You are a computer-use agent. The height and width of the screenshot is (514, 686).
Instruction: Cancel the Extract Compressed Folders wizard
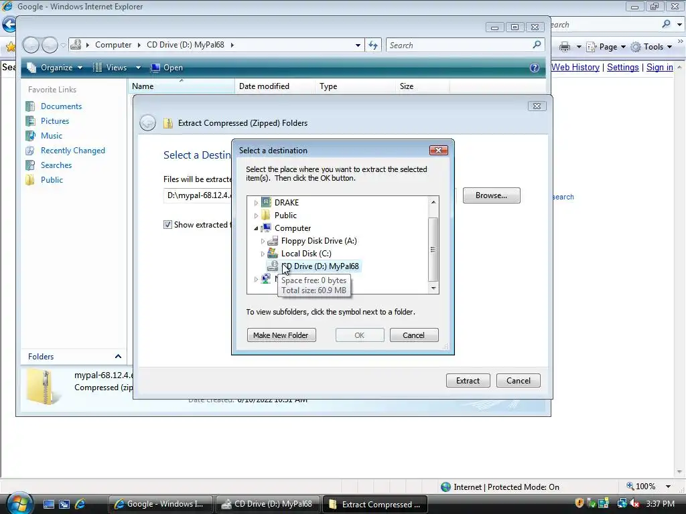pos(519,381)
